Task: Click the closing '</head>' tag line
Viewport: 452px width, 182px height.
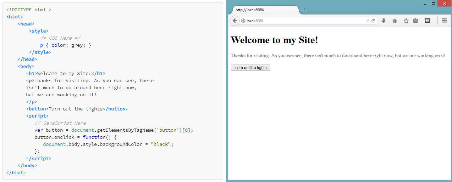Action: pos(27,59)
